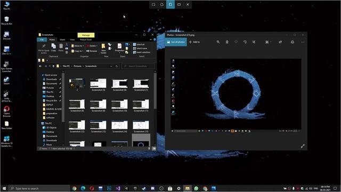
Task: Click the share icon in Photos toolbar
Action: pyautogui.click(x=280, y=42)
